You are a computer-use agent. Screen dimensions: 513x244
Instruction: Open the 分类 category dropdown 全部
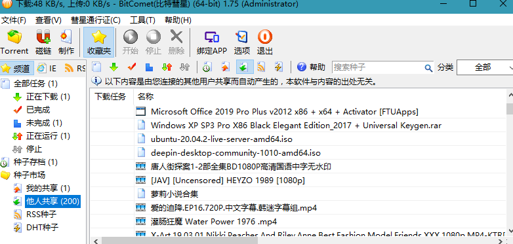coord(485,67)
